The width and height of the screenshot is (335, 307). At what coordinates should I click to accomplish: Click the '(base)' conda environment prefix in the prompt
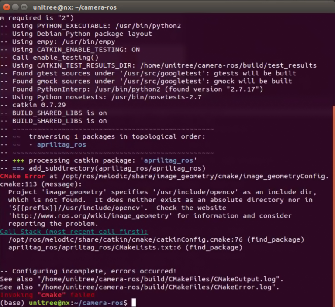pyautogui.click(x=12, y=303)
